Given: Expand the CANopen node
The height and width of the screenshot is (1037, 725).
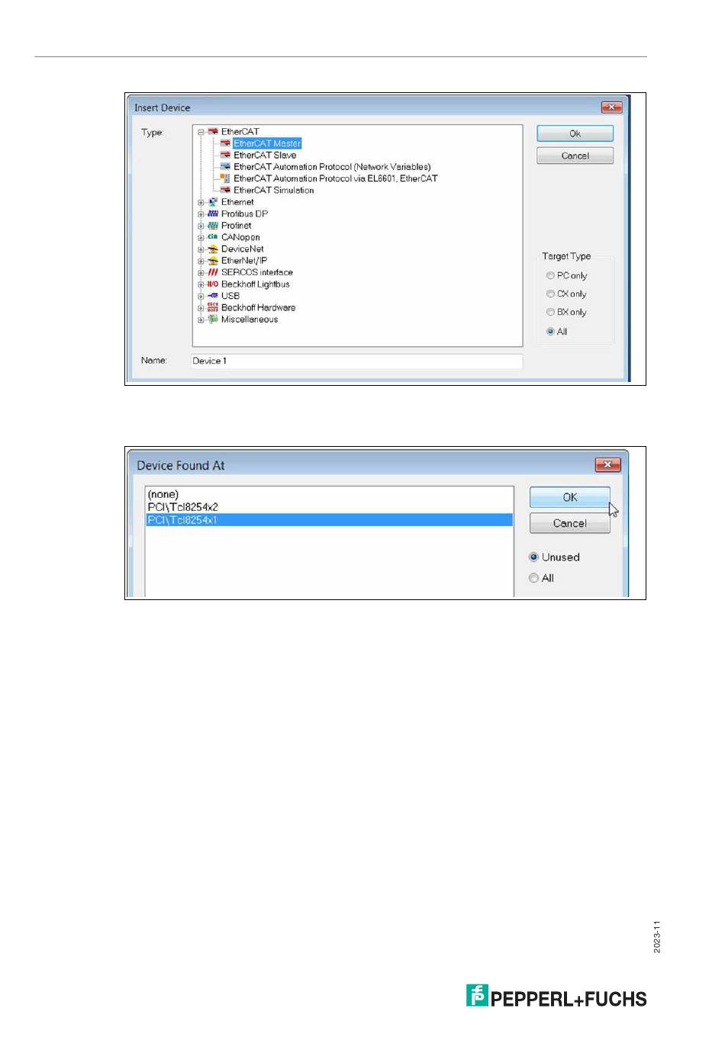Looking at the screenshot, I should click(x=201, y=238).
